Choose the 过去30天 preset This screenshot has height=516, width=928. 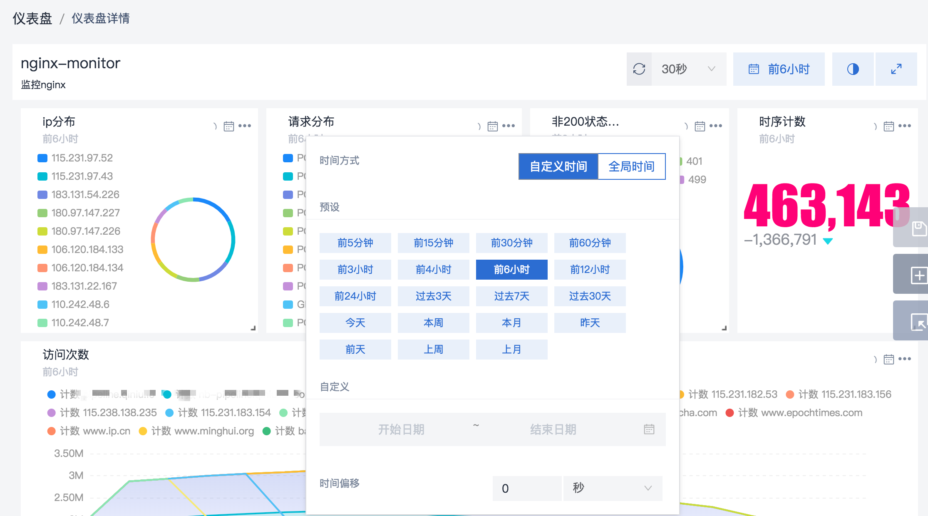coord(590,296)
